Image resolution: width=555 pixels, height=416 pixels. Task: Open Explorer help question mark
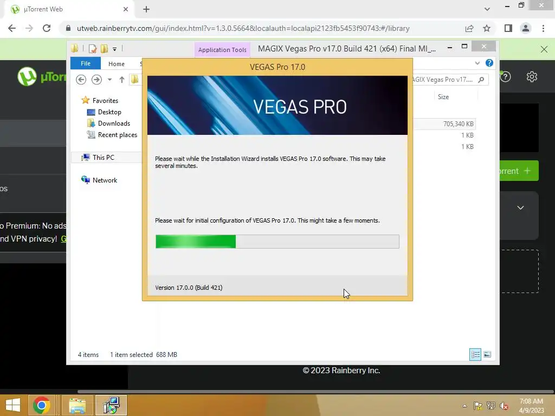pos(489,63)
